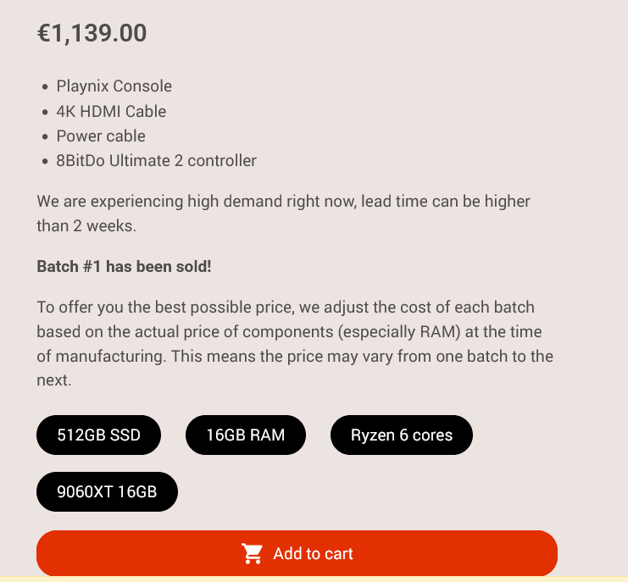Click the Playnix Console list item
Image resolution: width=628 pixels, height=582 pixels.
point(114,86)
